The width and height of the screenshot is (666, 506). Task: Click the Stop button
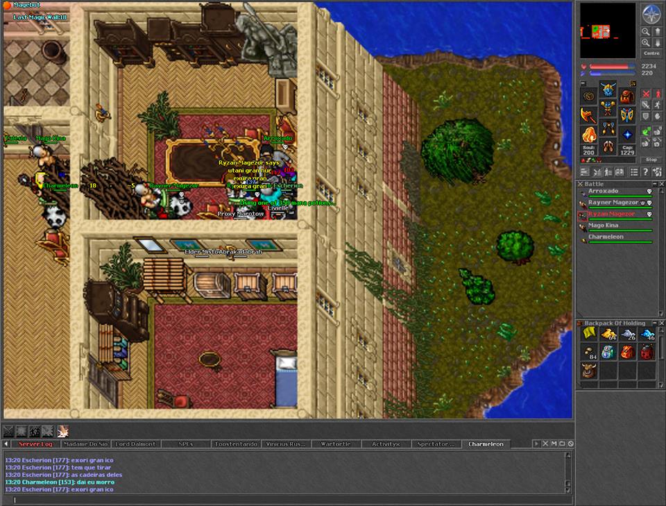[x=651, y=160]
